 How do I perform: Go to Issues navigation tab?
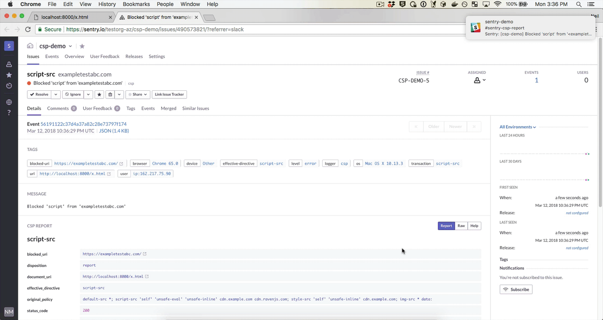click(33, 56)
